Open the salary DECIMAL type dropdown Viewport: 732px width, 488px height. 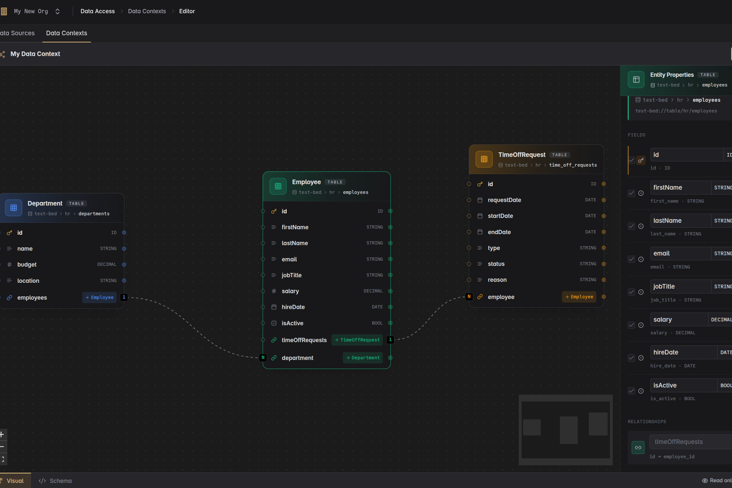coord(720,320)
